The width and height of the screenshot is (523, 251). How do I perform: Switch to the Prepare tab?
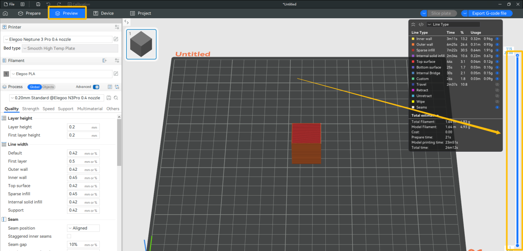[x=29, y=13]
